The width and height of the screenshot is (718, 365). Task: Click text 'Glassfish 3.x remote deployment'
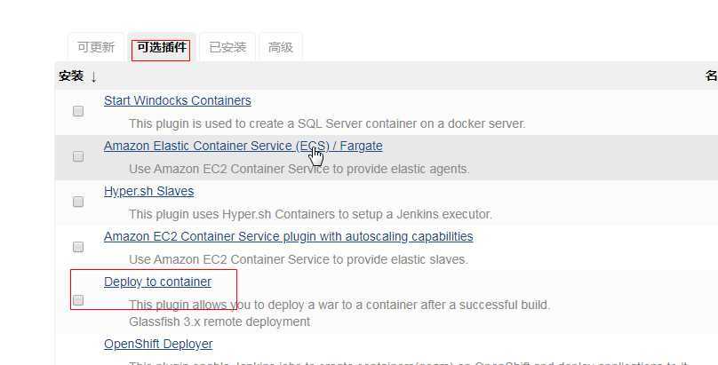click(x=219, y=321)
